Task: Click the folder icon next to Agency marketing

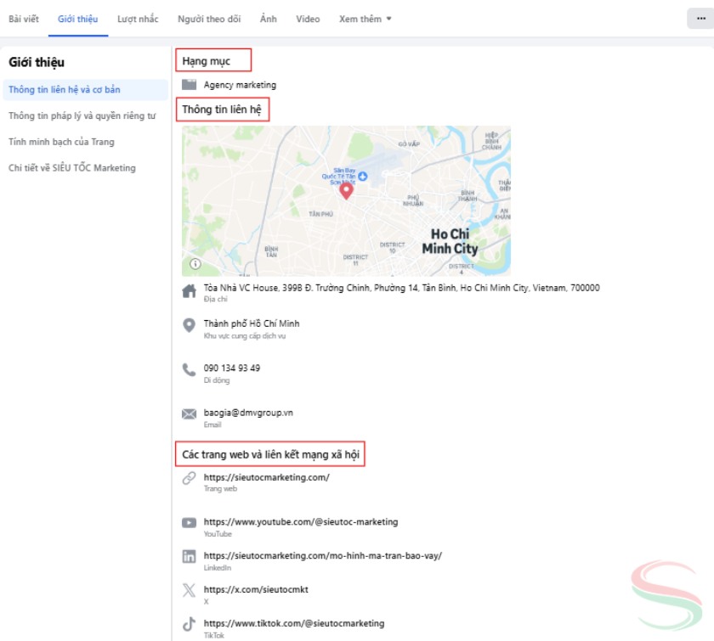Action: pyautogui.click(x=190, y=84)
